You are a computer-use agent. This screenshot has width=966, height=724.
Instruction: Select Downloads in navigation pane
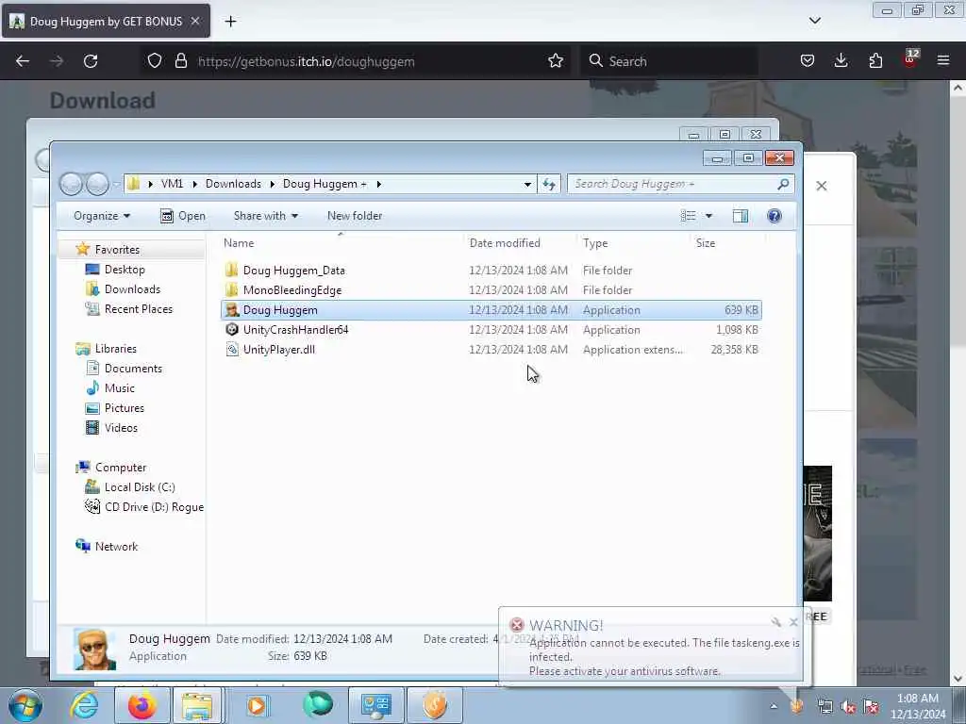(x=132, y=288)
